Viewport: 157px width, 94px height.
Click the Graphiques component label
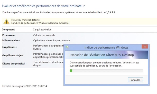(x=10, y=47)
